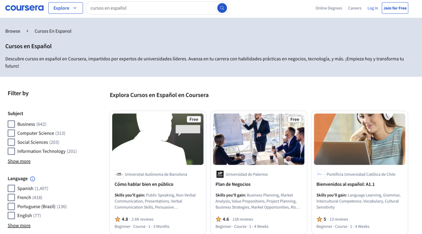Click the woman with headphones thumbnail
The width and height of the screenshot is (422, 234).
359,139
